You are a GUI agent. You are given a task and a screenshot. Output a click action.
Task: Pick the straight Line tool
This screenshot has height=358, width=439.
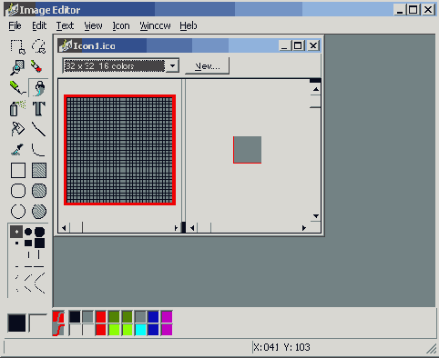pos(39,129)
